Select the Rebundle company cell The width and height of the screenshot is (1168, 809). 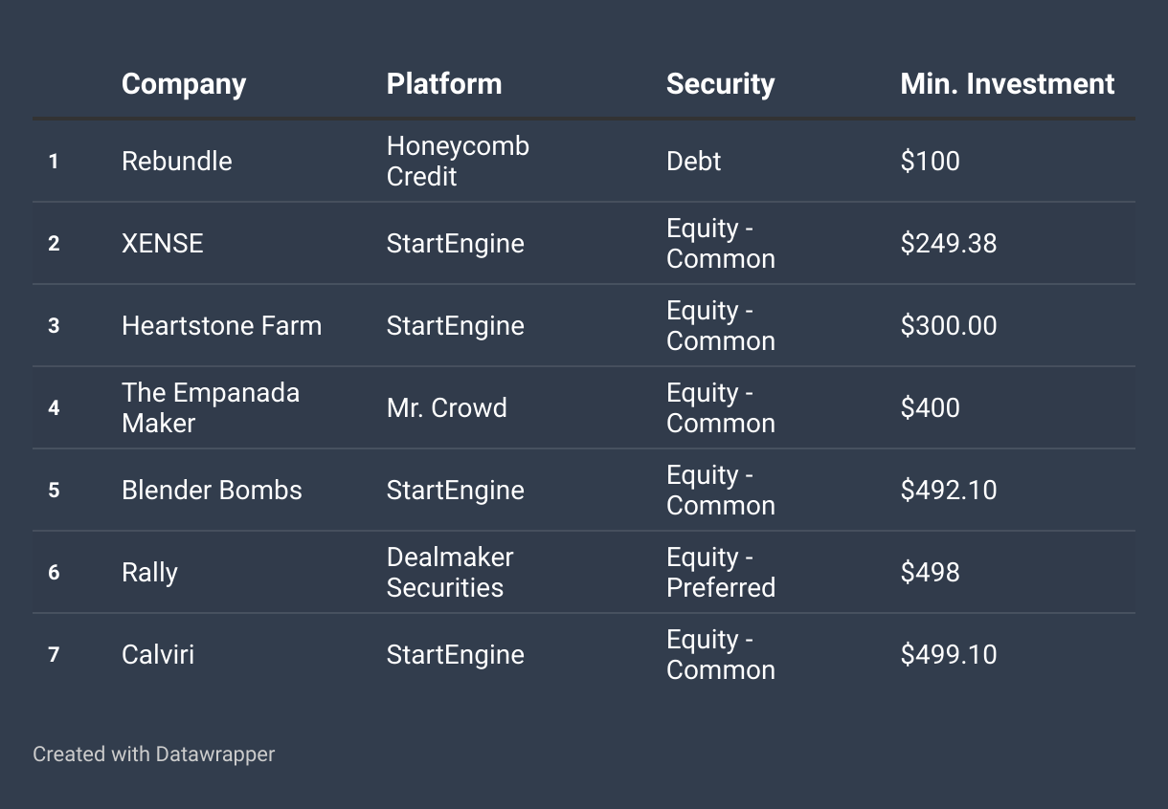pyautogui.click(x=177, y=161)
